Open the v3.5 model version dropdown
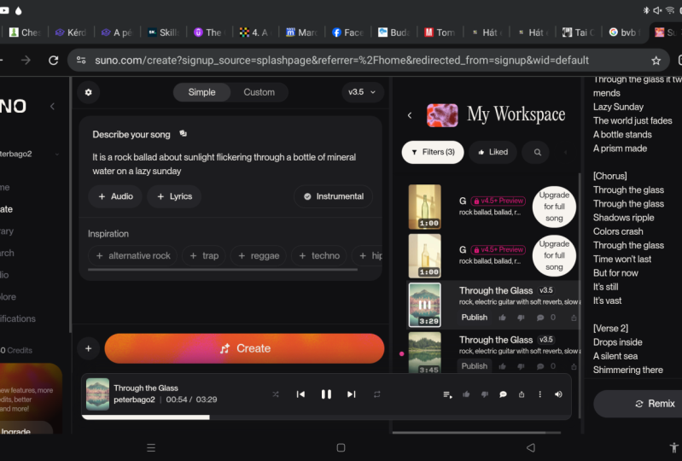The width and height of the screenshot is (682, 461). coord(362,92)
